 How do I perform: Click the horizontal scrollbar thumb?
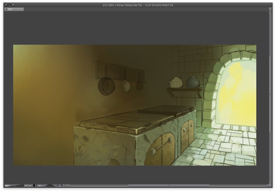169,185
